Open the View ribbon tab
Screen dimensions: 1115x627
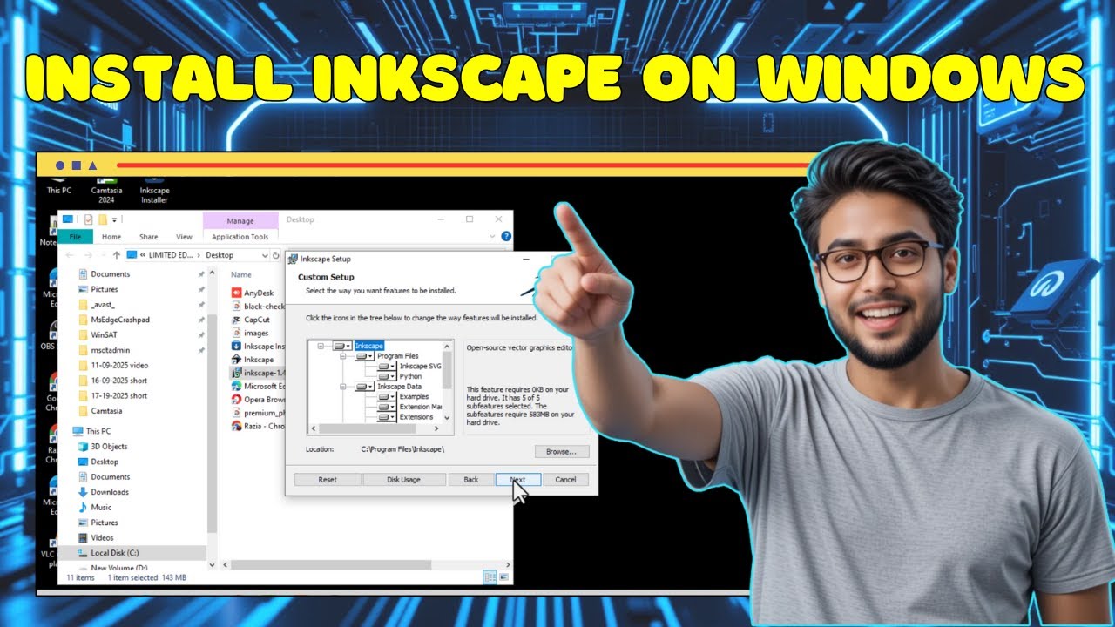[184, 237]
